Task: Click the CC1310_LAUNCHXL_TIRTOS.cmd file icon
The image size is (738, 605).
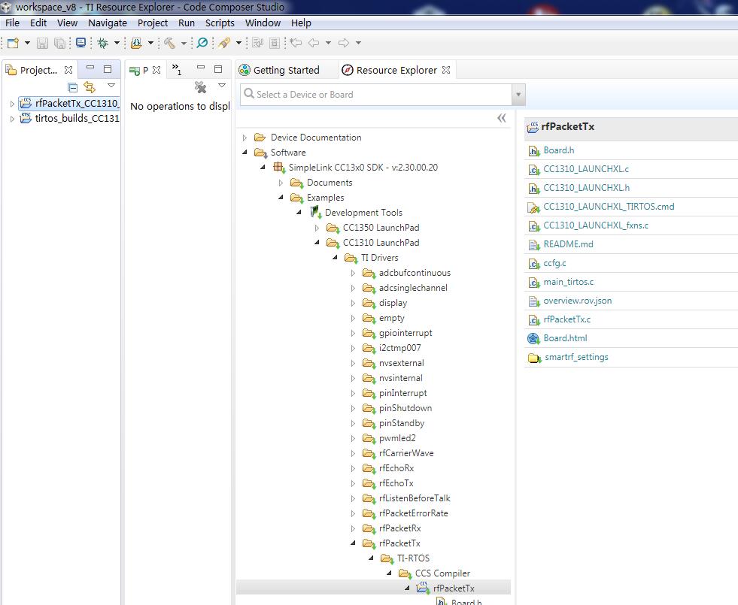Action: (x=533, y=207)
